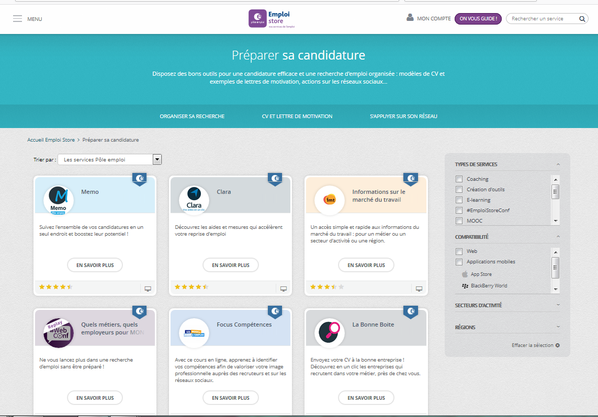Click Memo's star rating
The width and height of the screenshot is (598, 417).
click(55, 287)
